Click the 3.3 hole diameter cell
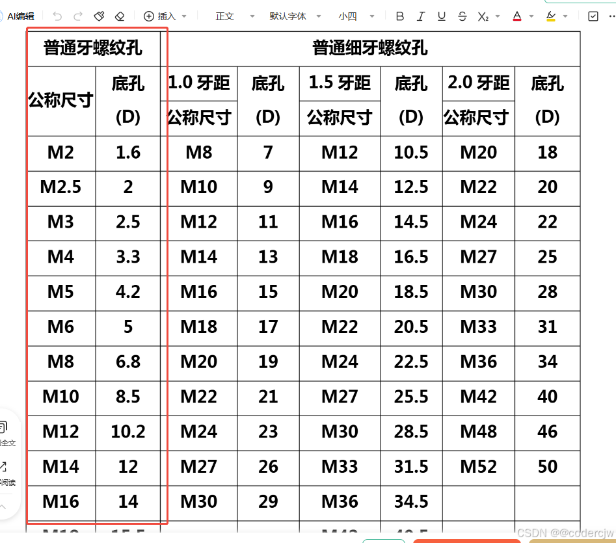616x543 pixels. click(128, 257)
